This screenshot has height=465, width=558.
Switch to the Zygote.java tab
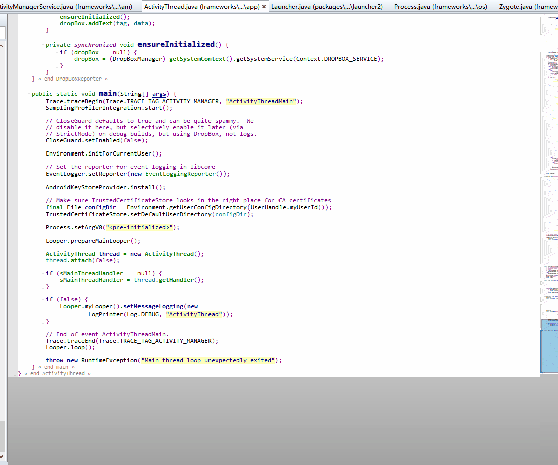point(527,7)
